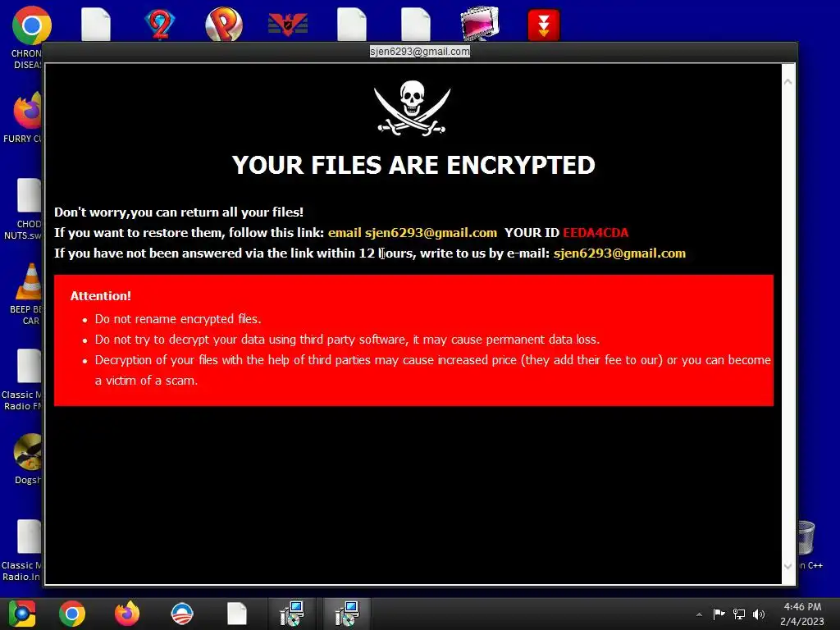This screenshot has width=840, height=630.
Task: Click the scroll down arrow of ransom note
Action: click(788, 566)
